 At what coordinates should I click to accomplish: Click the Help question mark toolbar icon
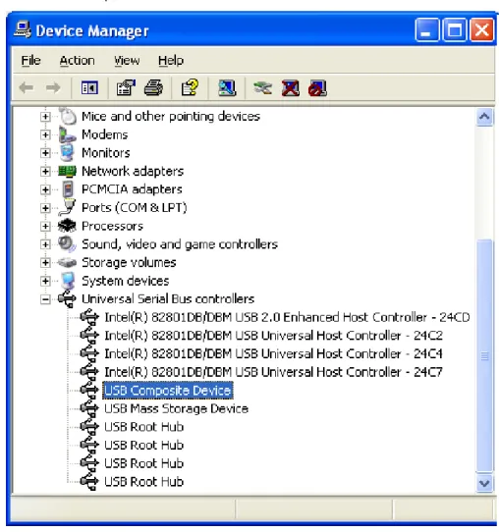pyautogui.click(x=190, y=88)
